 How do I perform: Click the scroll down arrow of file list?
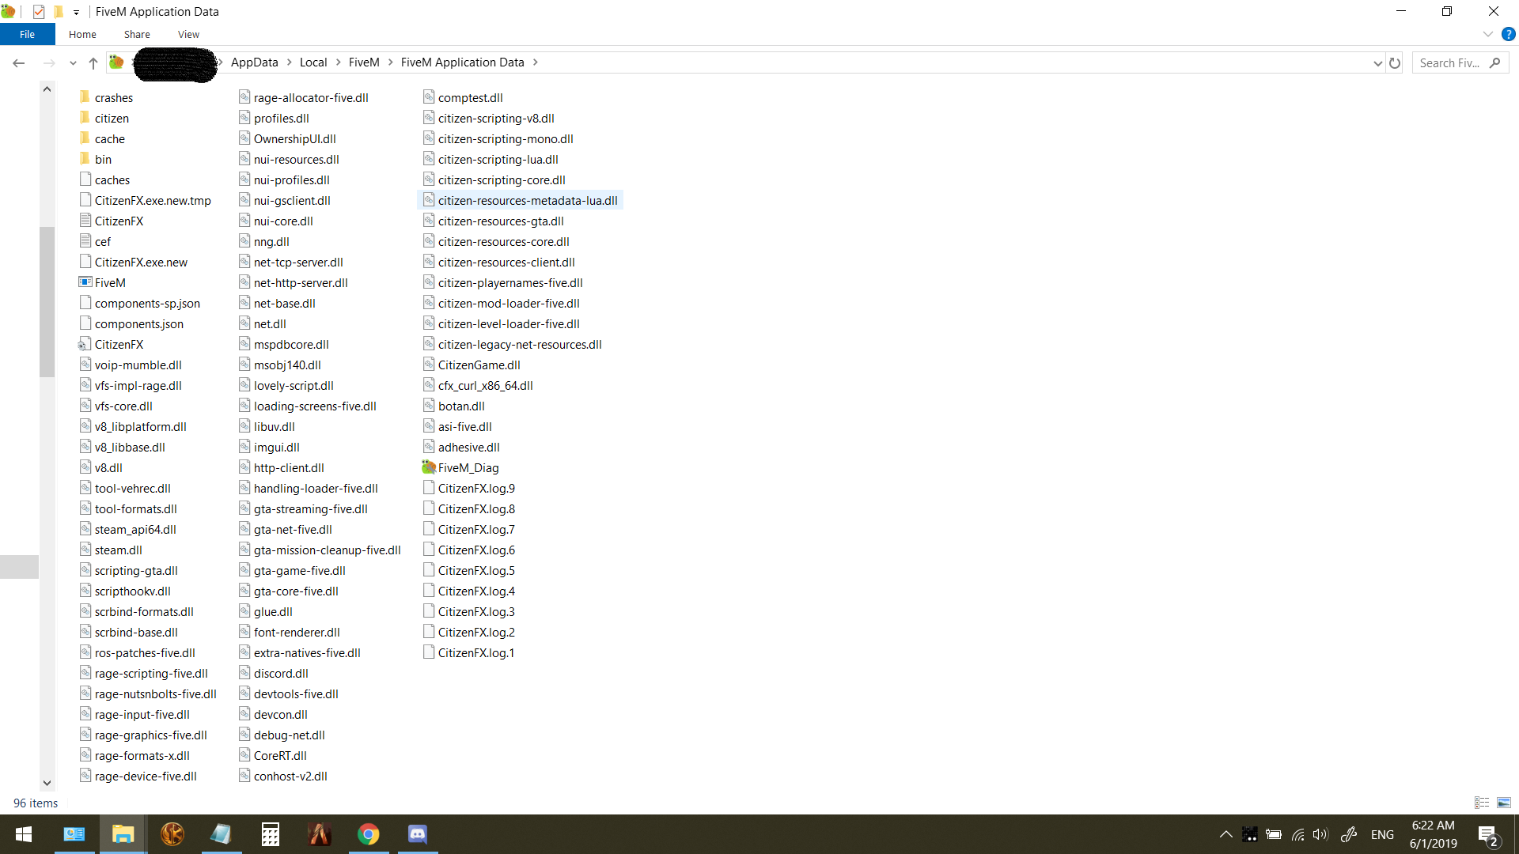tap(47, 783)
